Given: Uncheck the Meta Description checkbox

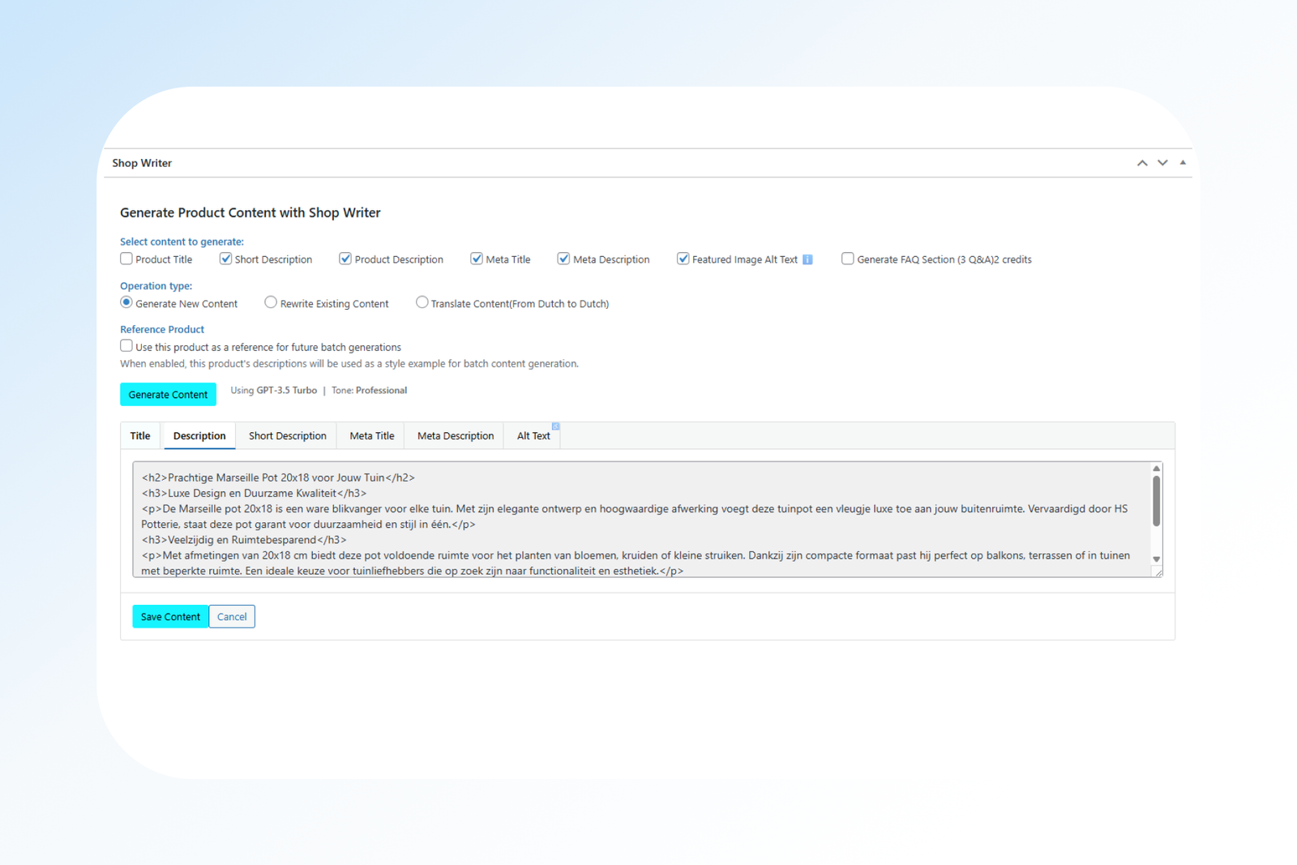Looking at the screenshot, I should [563, 259].
